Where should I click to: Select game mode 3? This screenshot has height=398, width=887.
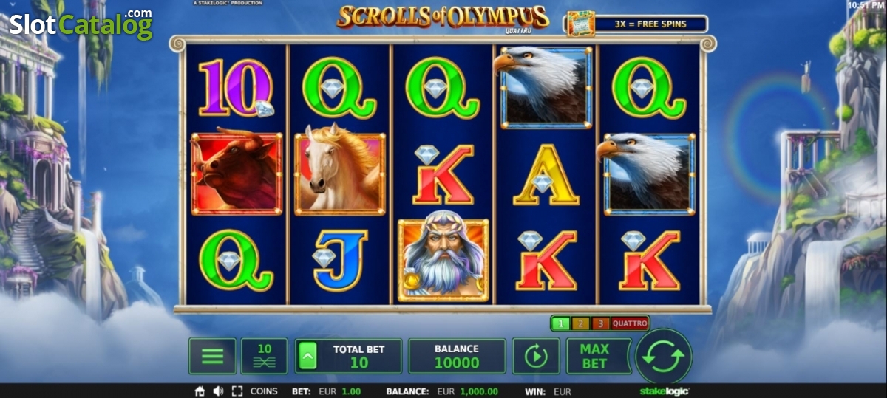600,323
